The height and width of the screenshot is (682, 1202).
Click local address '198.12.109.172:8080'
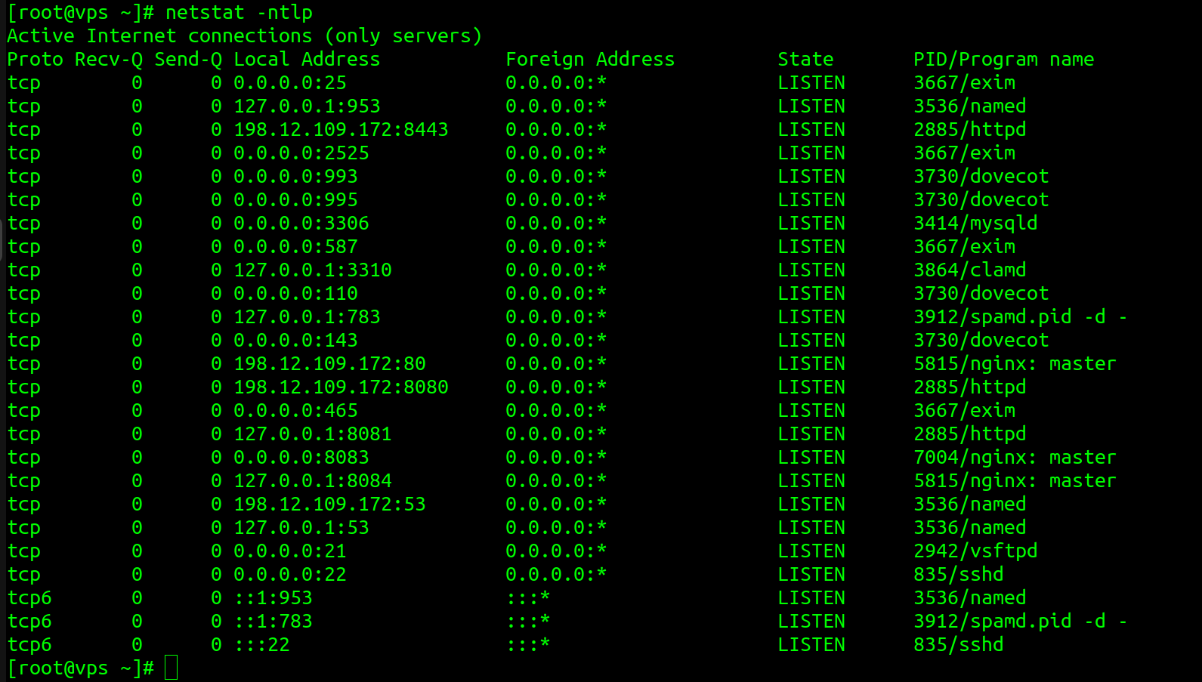(x=341, y=387)
